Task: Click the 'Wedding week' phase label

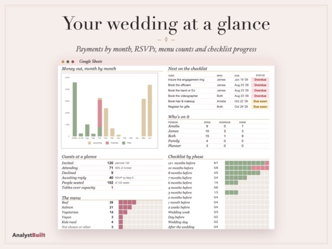Action: (x=179, y=212)
